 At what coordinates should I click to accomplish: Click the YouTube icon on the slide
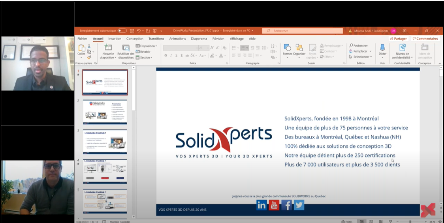point(274,205)
